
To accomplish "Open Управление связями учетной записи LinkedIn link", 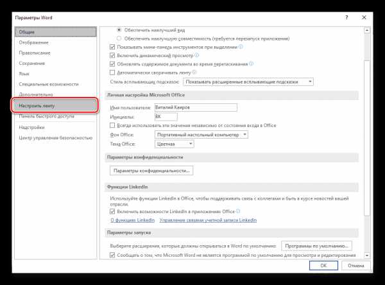I will [208, 220].
